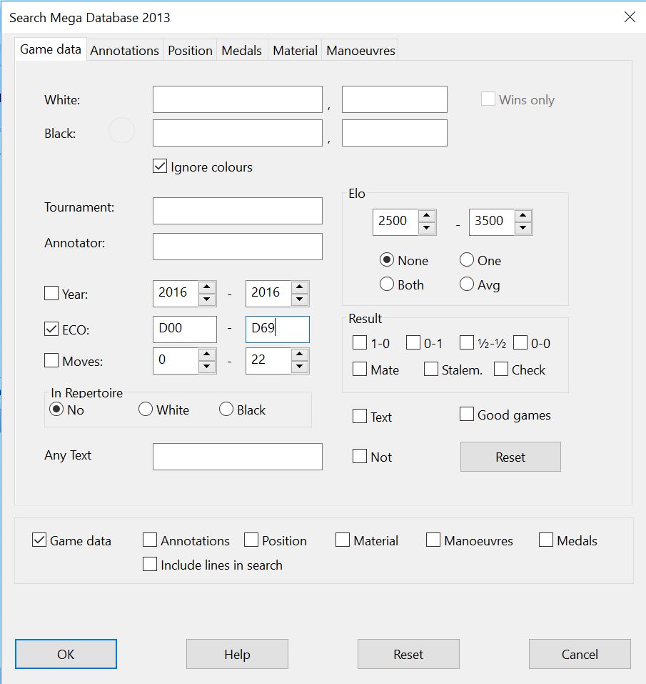The image size is (646, 684).
Task: Check the 1-0 result checkbox
Action: 360,343
